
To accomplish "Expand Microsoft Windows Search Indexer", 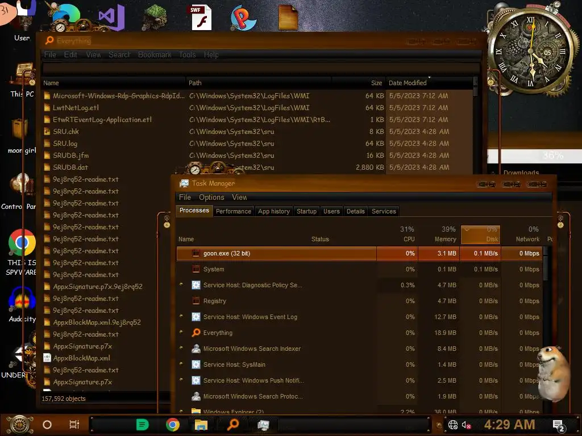I will [181, 349].
